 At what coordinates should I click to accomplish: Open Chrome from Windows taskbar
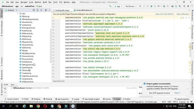pyautogui.click(x=38, y=106)
